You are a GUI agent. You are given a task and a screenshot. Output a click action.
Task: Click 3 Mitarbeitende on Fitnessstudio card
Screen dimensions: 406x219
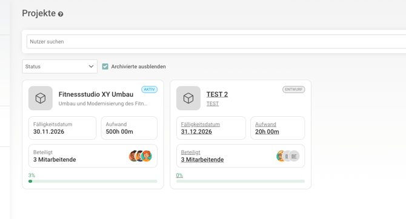[55, 160]
